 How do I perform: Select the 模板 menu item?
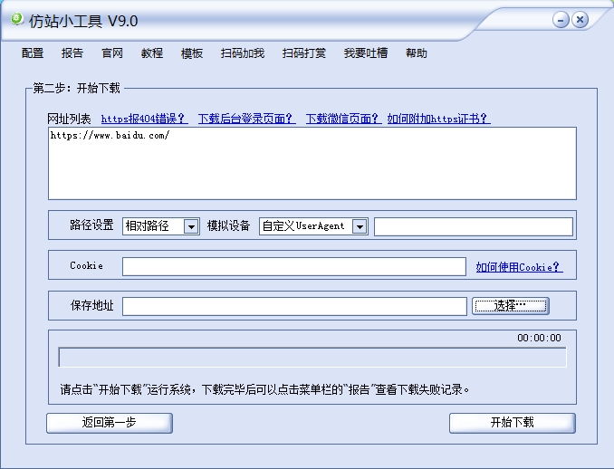[x=192, y=53]
